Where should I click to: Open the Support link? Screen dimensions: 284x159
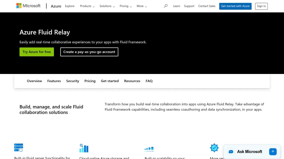click(189, 6)
